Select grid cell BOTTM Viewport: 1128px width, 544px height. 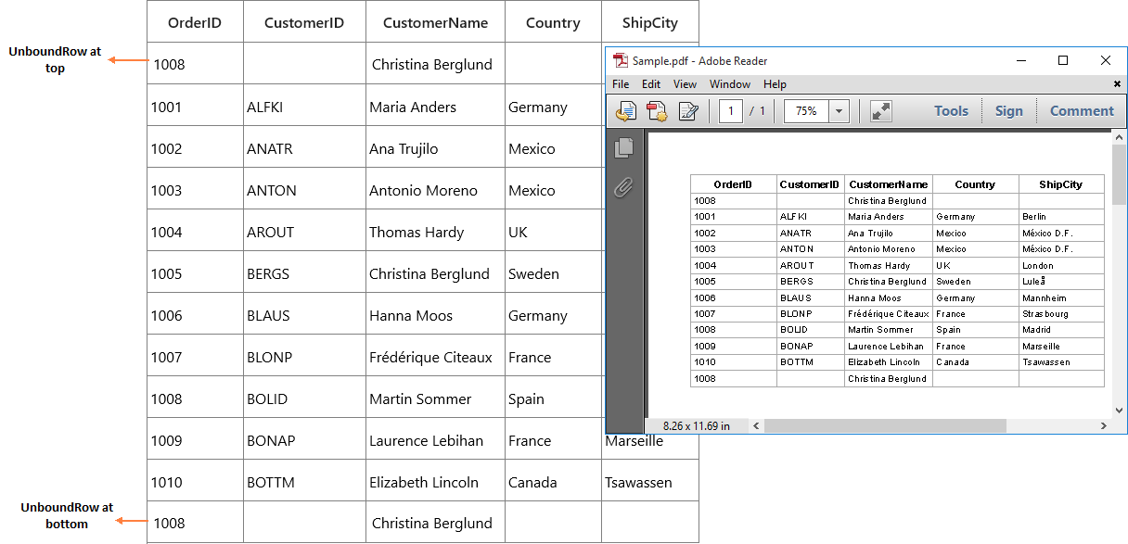pyautogui.click(x=304, y=482)
